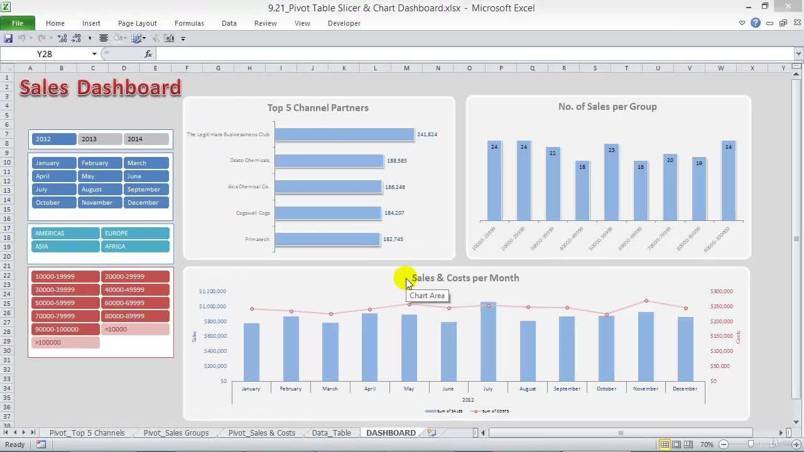Apply Decrease Decimal from the Quick Access Toolbar
Screen dimensions: 804x452
[x=77, y=38]
